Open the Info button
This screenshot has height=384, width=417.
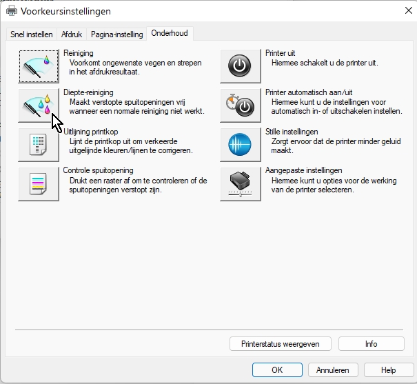[x=372, y=343]
